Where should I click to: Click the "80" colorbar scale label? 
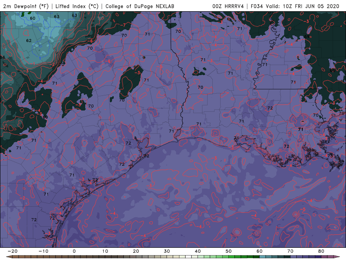point(321,251)
